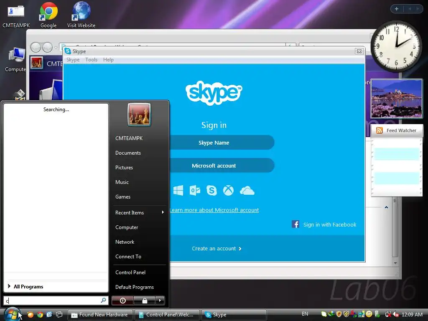The height and width of the screenshot is (321, 428).
Task: Click the analog clock gadget
Action: pyautogui.click(x=396, y=46)
